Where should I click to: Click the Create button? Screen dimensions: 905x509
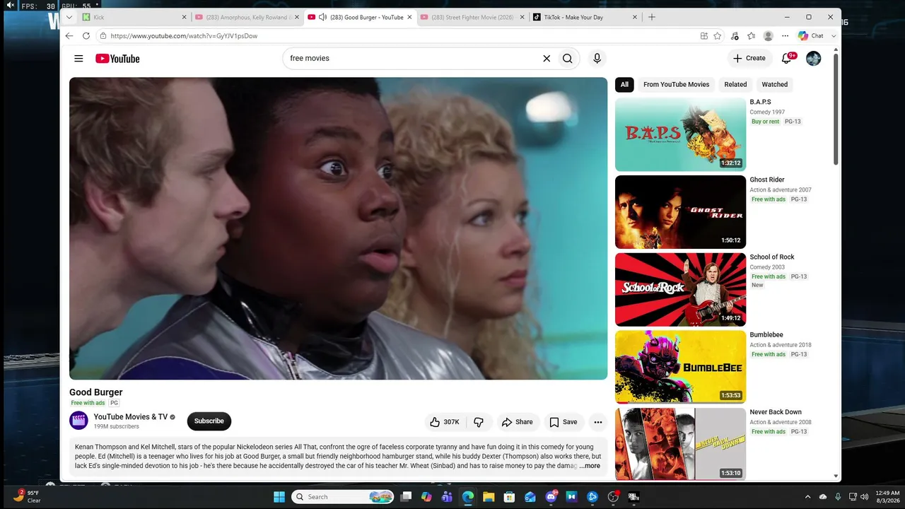pyautogui.click(x=749, y=59)
